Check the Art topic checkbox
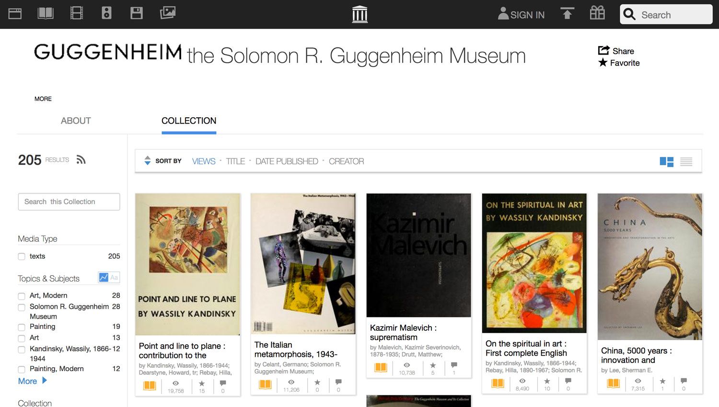 click(x=22, y=338)
